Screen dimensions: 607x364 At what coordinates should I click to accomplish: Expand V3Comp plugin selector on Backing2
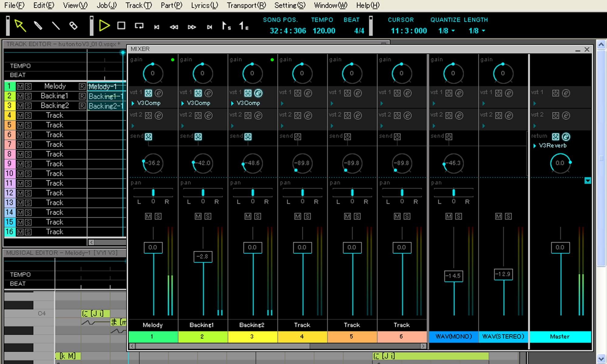[232, 103]
